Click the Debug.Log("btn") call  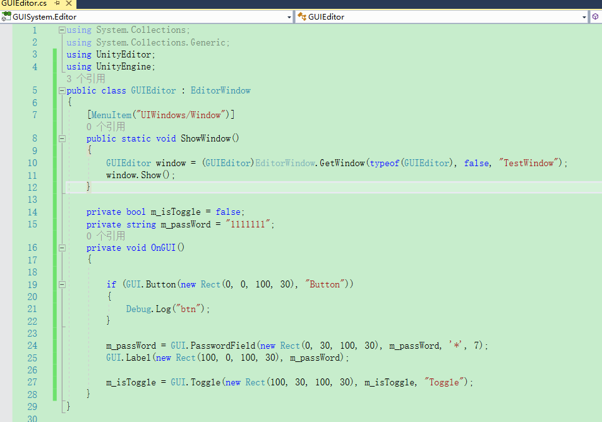tap(168, 309)
